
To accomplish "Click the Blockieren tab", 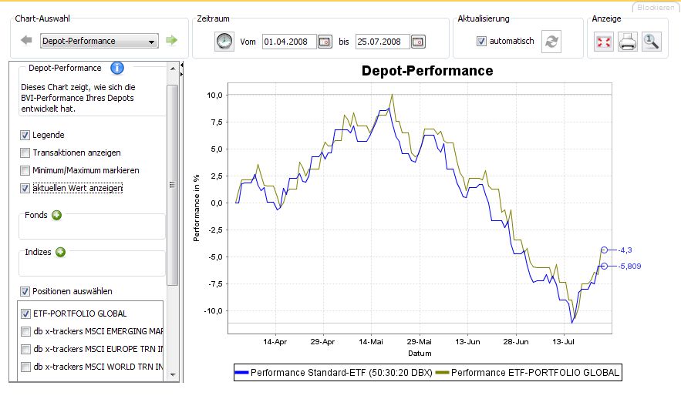I will [654, 7].
